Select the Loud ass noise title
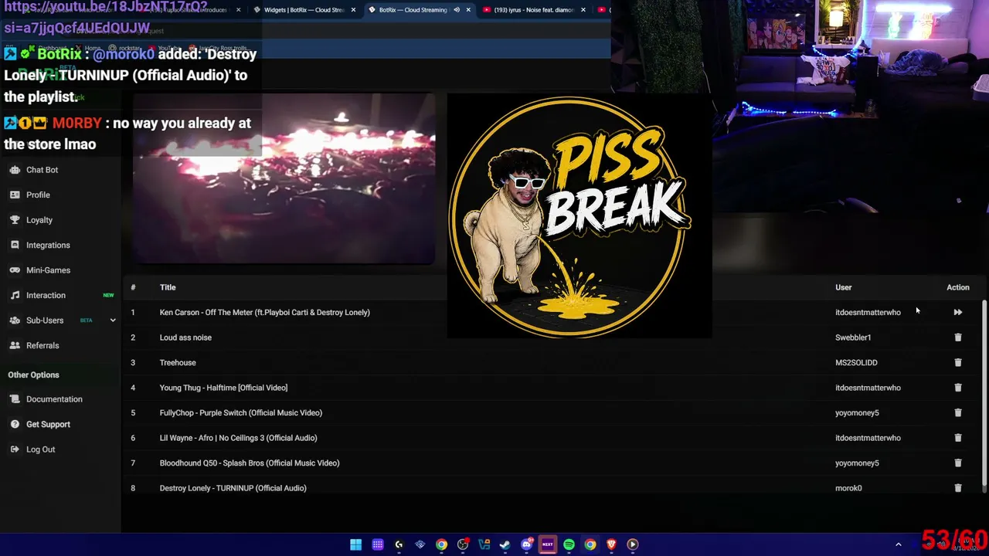The height and width of the screenshot is (556, 989). pos(185,337)
